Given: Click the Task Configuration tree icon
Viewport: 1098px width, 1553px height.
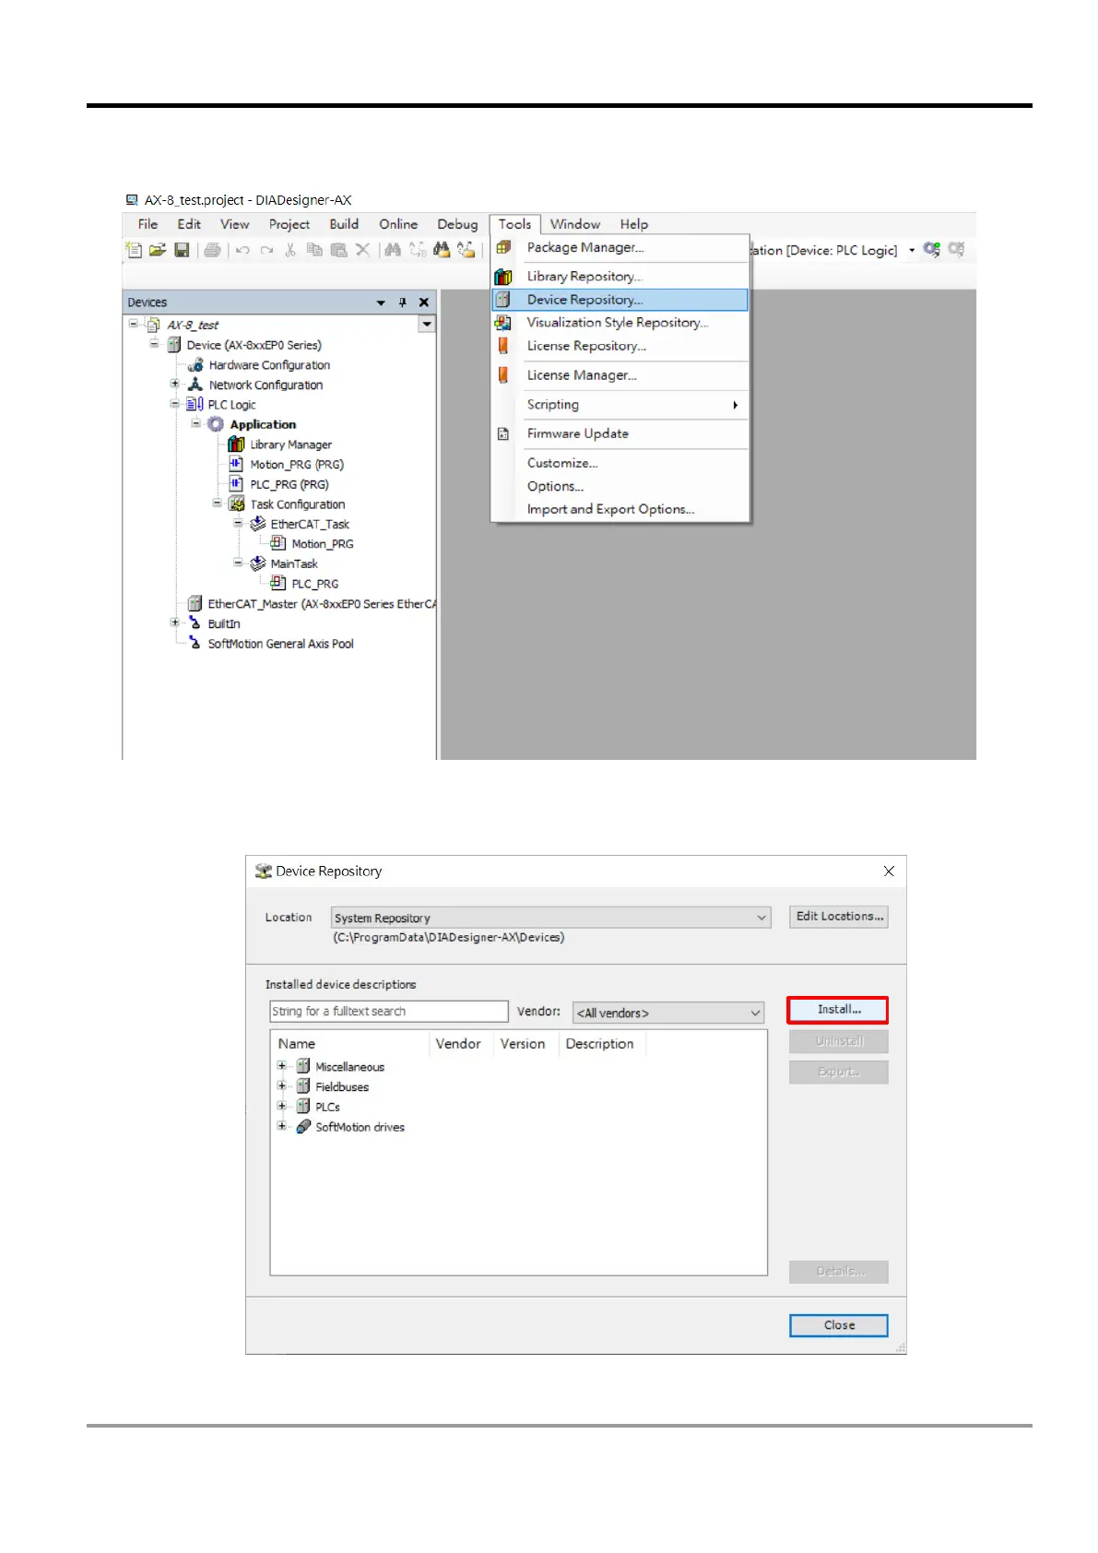Looking at the screenshot, I should 237,504.
